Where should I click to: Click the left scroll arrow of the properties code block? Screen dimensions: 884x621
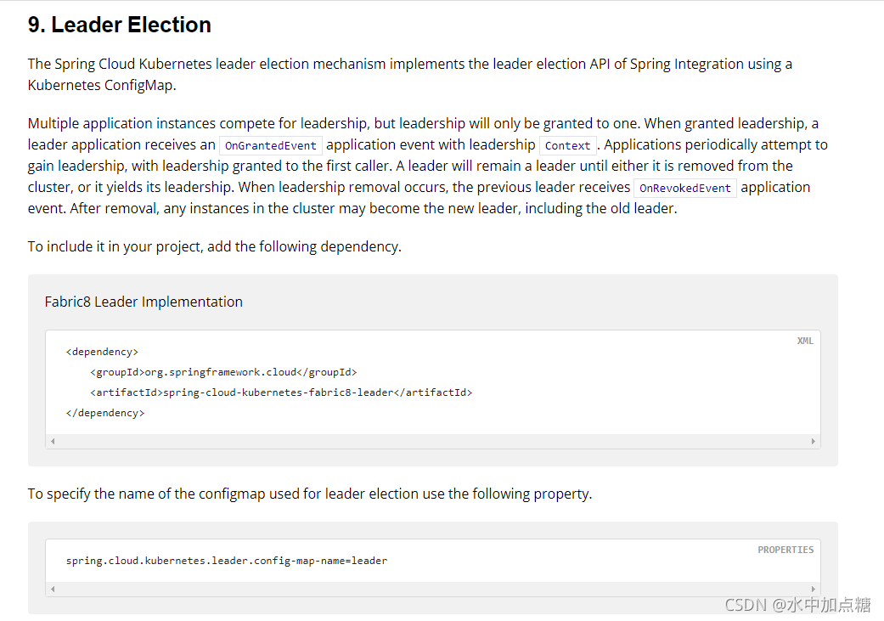tap(53, 589)
